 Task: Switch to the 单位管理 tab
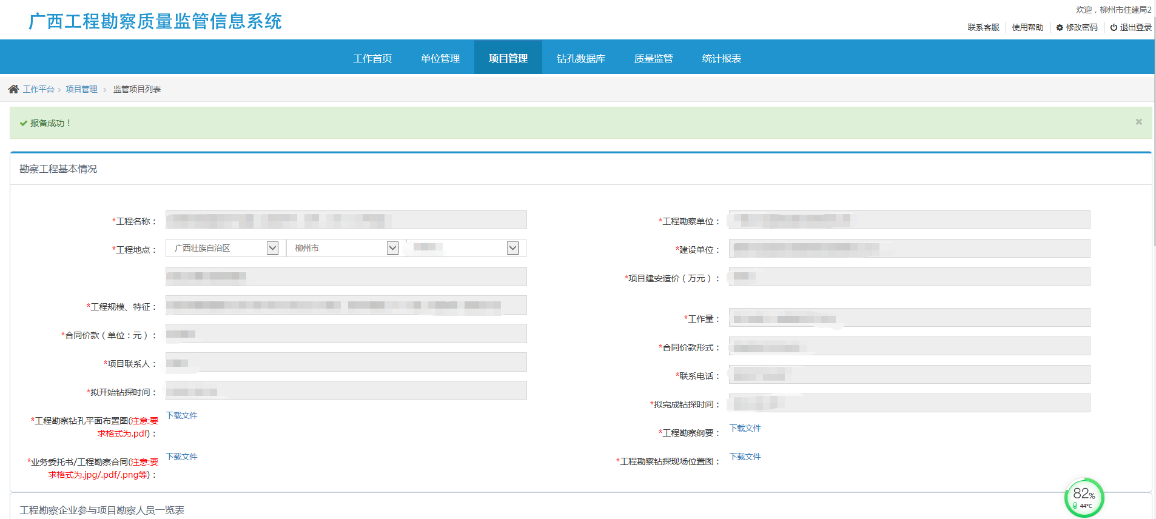(x=440, y=58)
